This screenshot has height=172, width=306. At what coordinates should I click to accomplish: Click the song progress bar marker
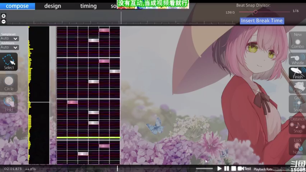click(117, 169)
